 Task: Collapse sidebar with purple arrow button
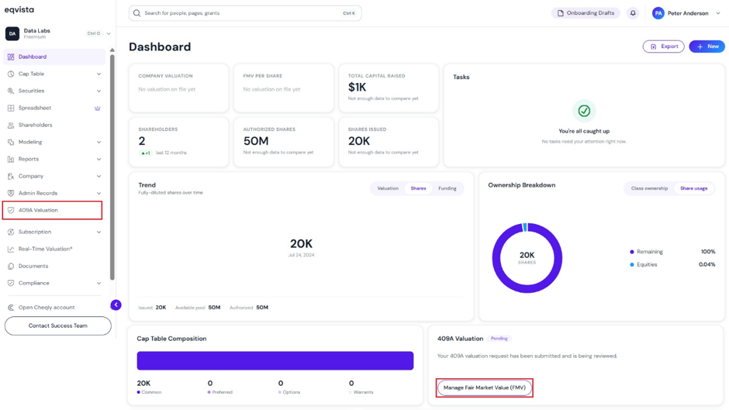pos(116,305)
